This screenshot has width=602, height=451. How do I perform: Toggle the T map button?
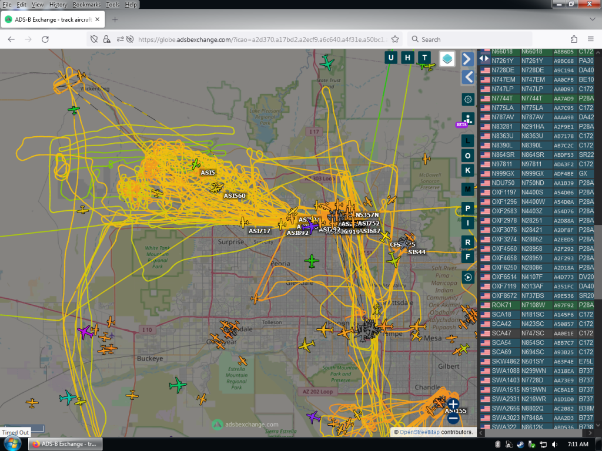424,58
